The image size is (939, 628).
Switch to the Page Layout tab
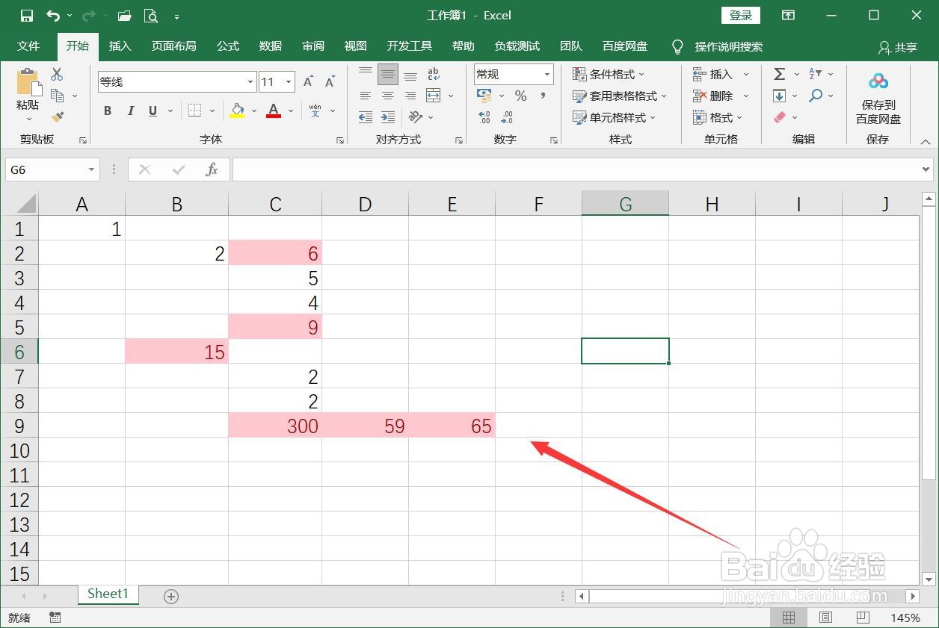click(x=174, y=46)
